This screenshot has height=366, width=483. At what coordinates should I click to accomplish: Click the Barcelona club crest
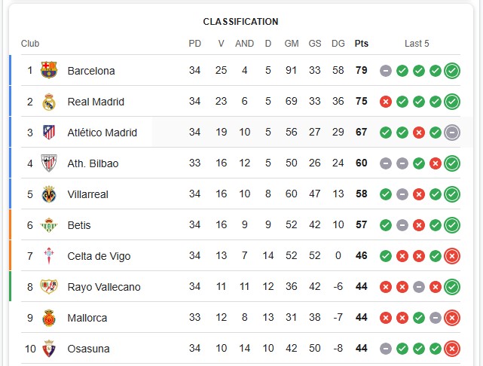49,70
